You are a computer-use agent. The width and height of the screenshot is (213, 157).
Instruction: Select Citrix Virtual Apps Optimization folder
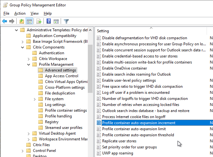[x=66, y=82]
